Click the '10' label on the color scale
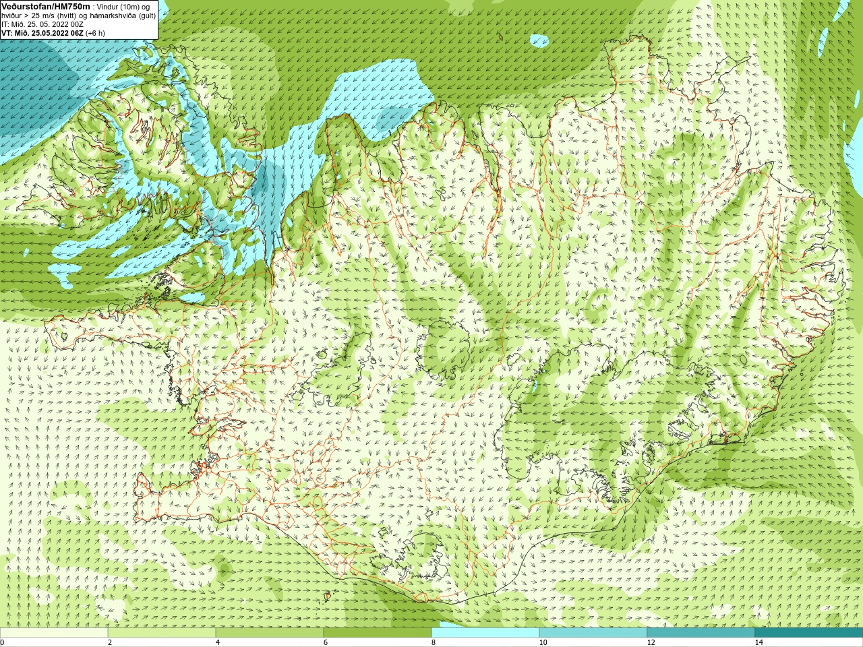Screen dimensions: 863x647 pyautogui.click(x=543, y=643)
